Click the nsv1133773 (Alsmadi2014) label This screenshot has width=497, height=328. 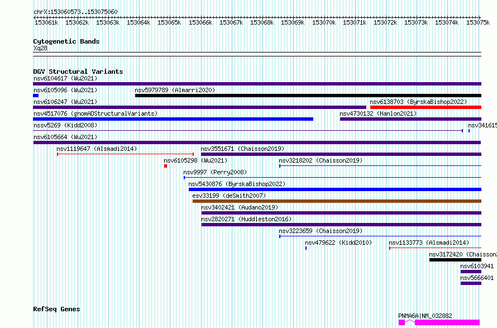429,243
